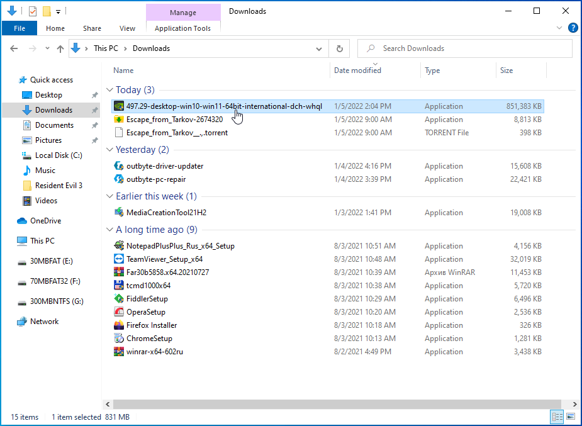Click the TeamViewer_Setup_x64 file icon
This screenshot has width=582, height=426.
point(119,259)
